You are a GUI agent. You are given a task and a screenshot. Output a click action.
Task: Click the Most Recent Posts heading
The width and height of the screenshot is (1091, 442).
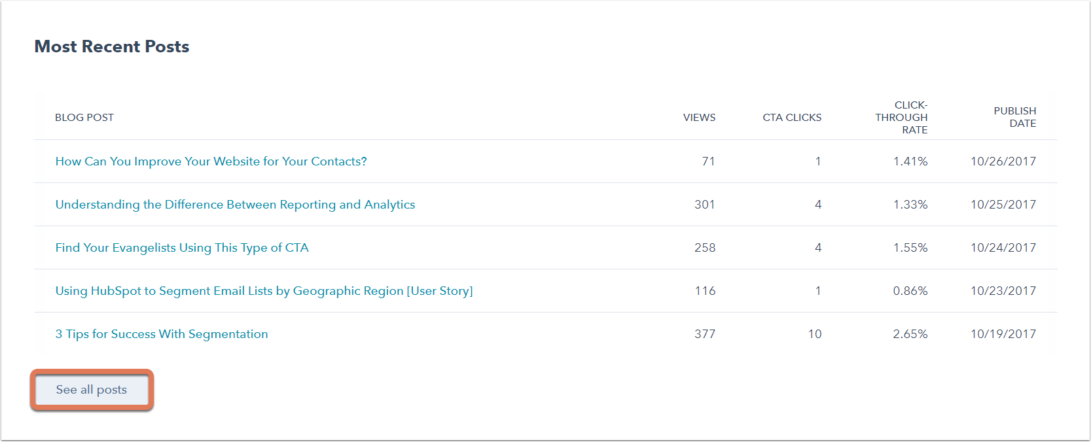(x=112, y=46)
